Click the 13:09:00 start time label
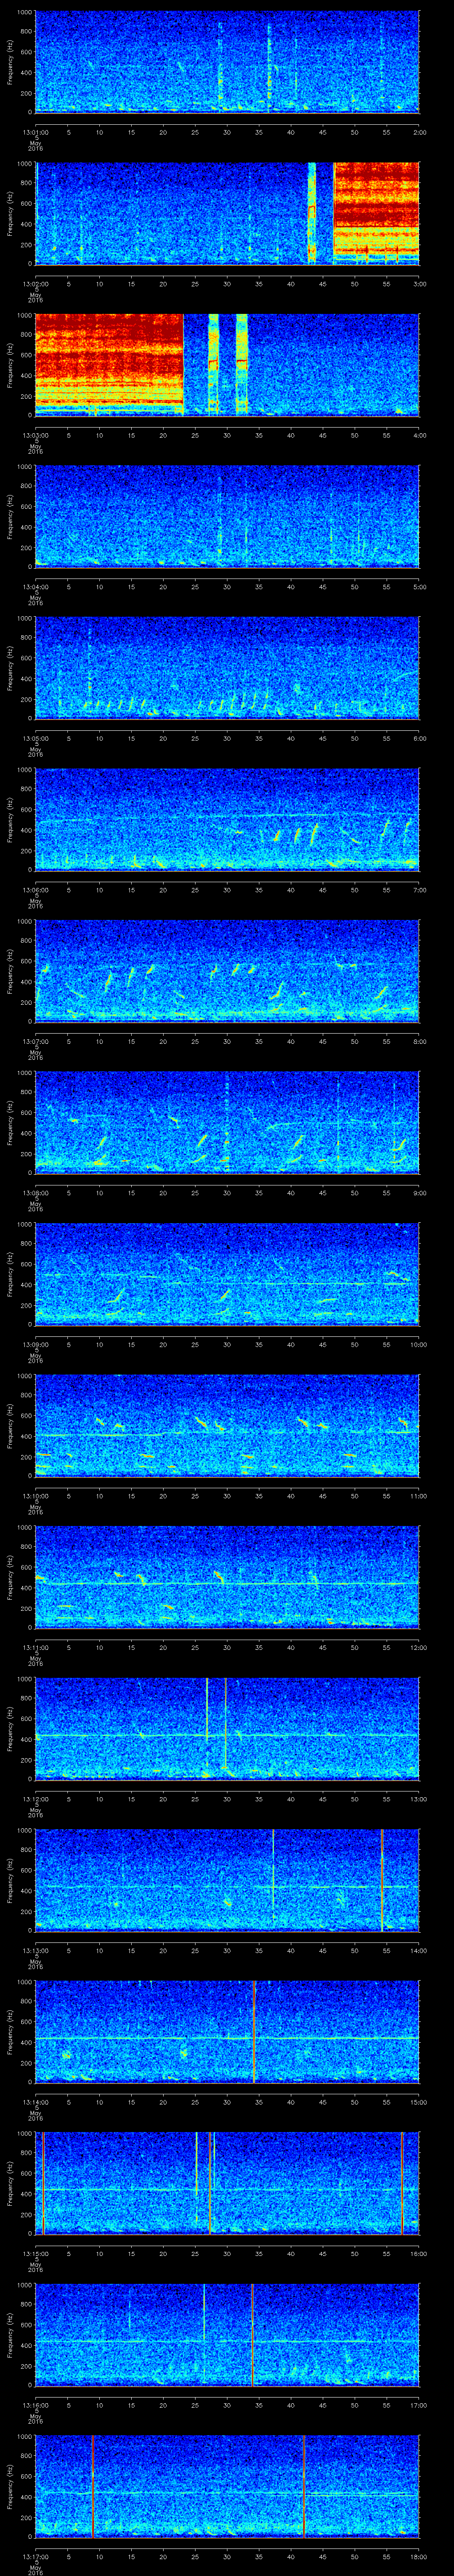The width and height of the screenshot is (454, 2576). pyautogui.click(x=35, y=1344)
